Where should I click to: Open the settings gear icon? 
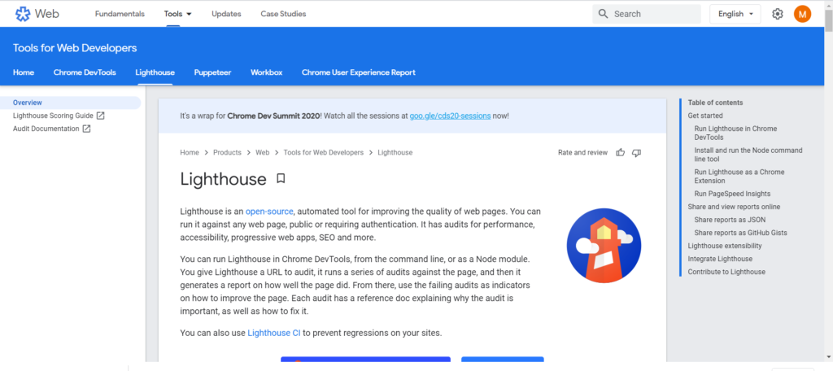777,14
